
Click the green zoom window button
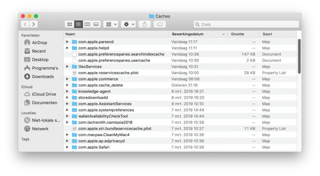36,16
